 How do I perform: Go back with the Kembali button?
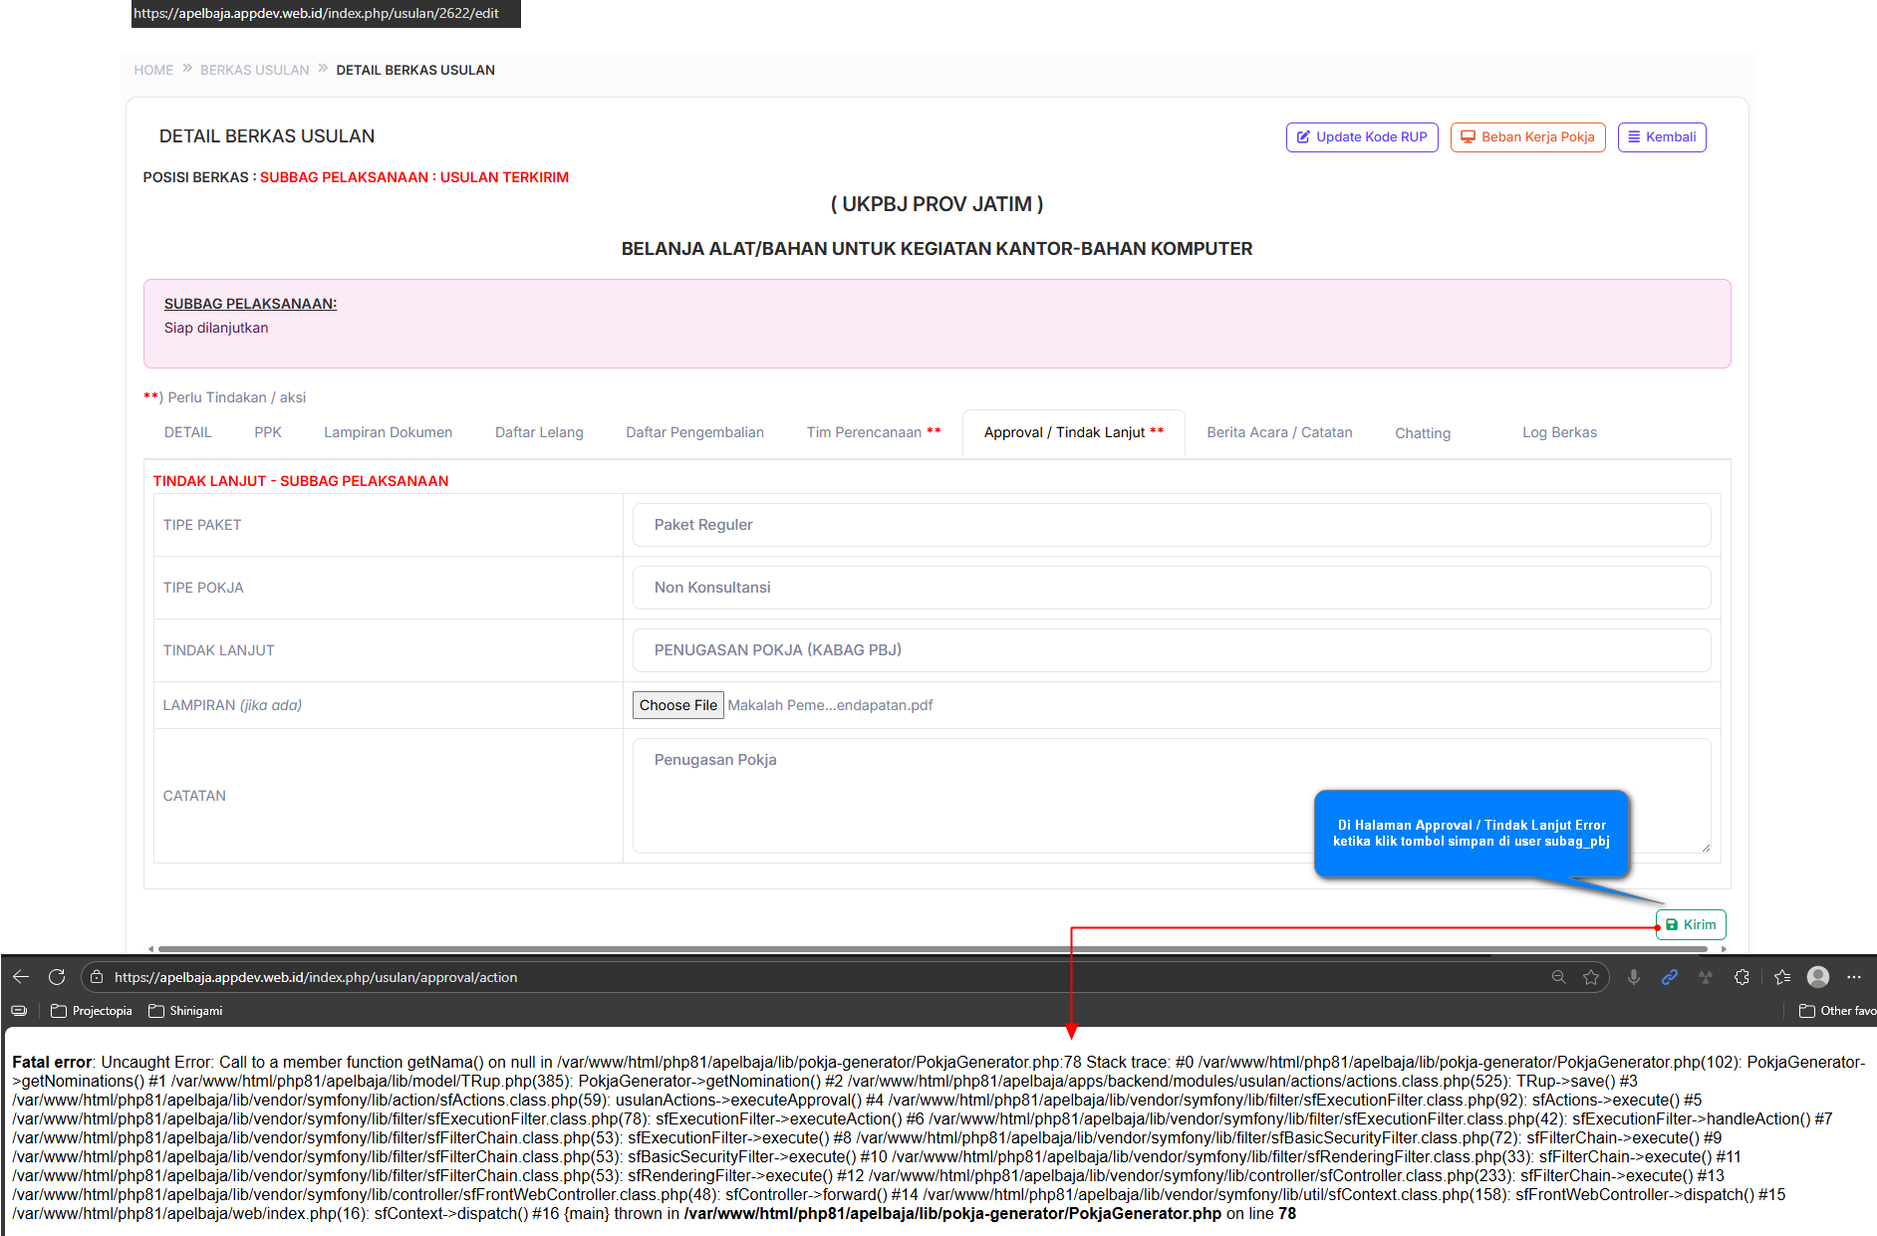click(x=1662, y=137)
